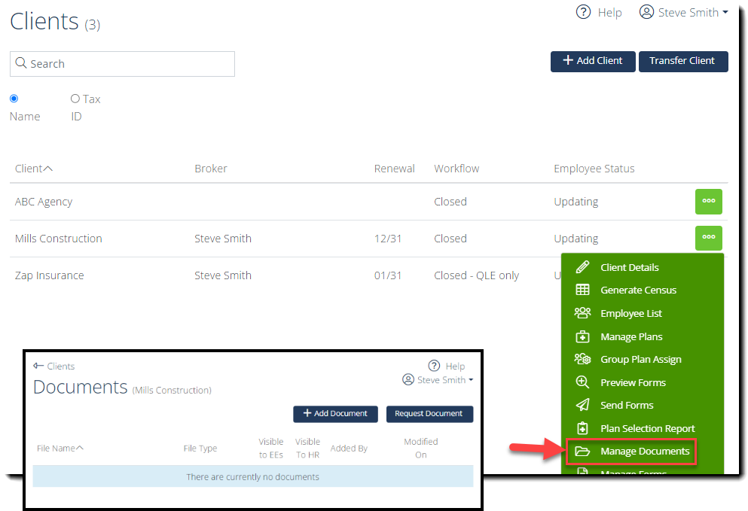The width and height of the screenshot is (748, 511).
Task: Click the File Type column header
Action: point(200,448)
